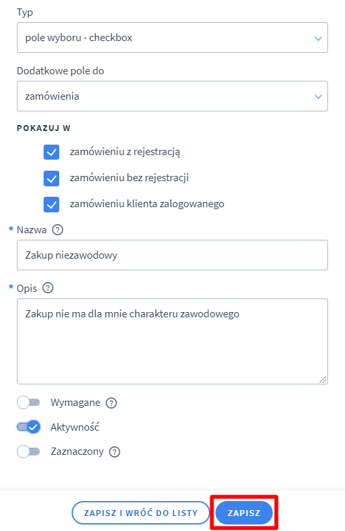
Task: Uncheck zamówieniu bez rejestracji checkbox
Action: (51, 178)
